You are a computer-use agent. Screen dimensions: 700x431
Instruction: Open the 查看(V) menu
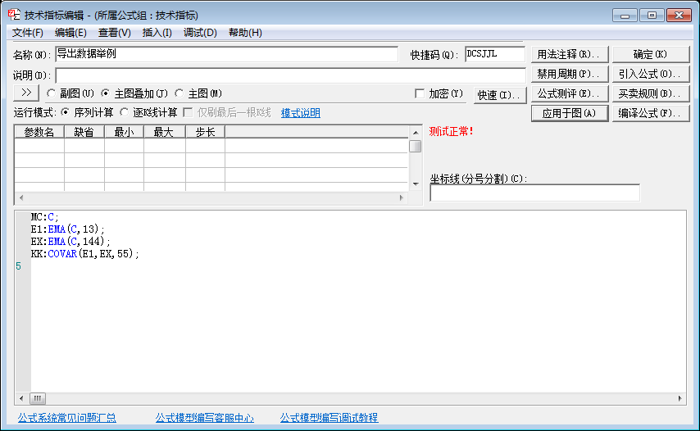[114, 33]
